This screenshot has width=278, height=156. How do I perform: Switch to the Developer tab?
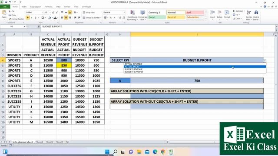tap(86, 7)
